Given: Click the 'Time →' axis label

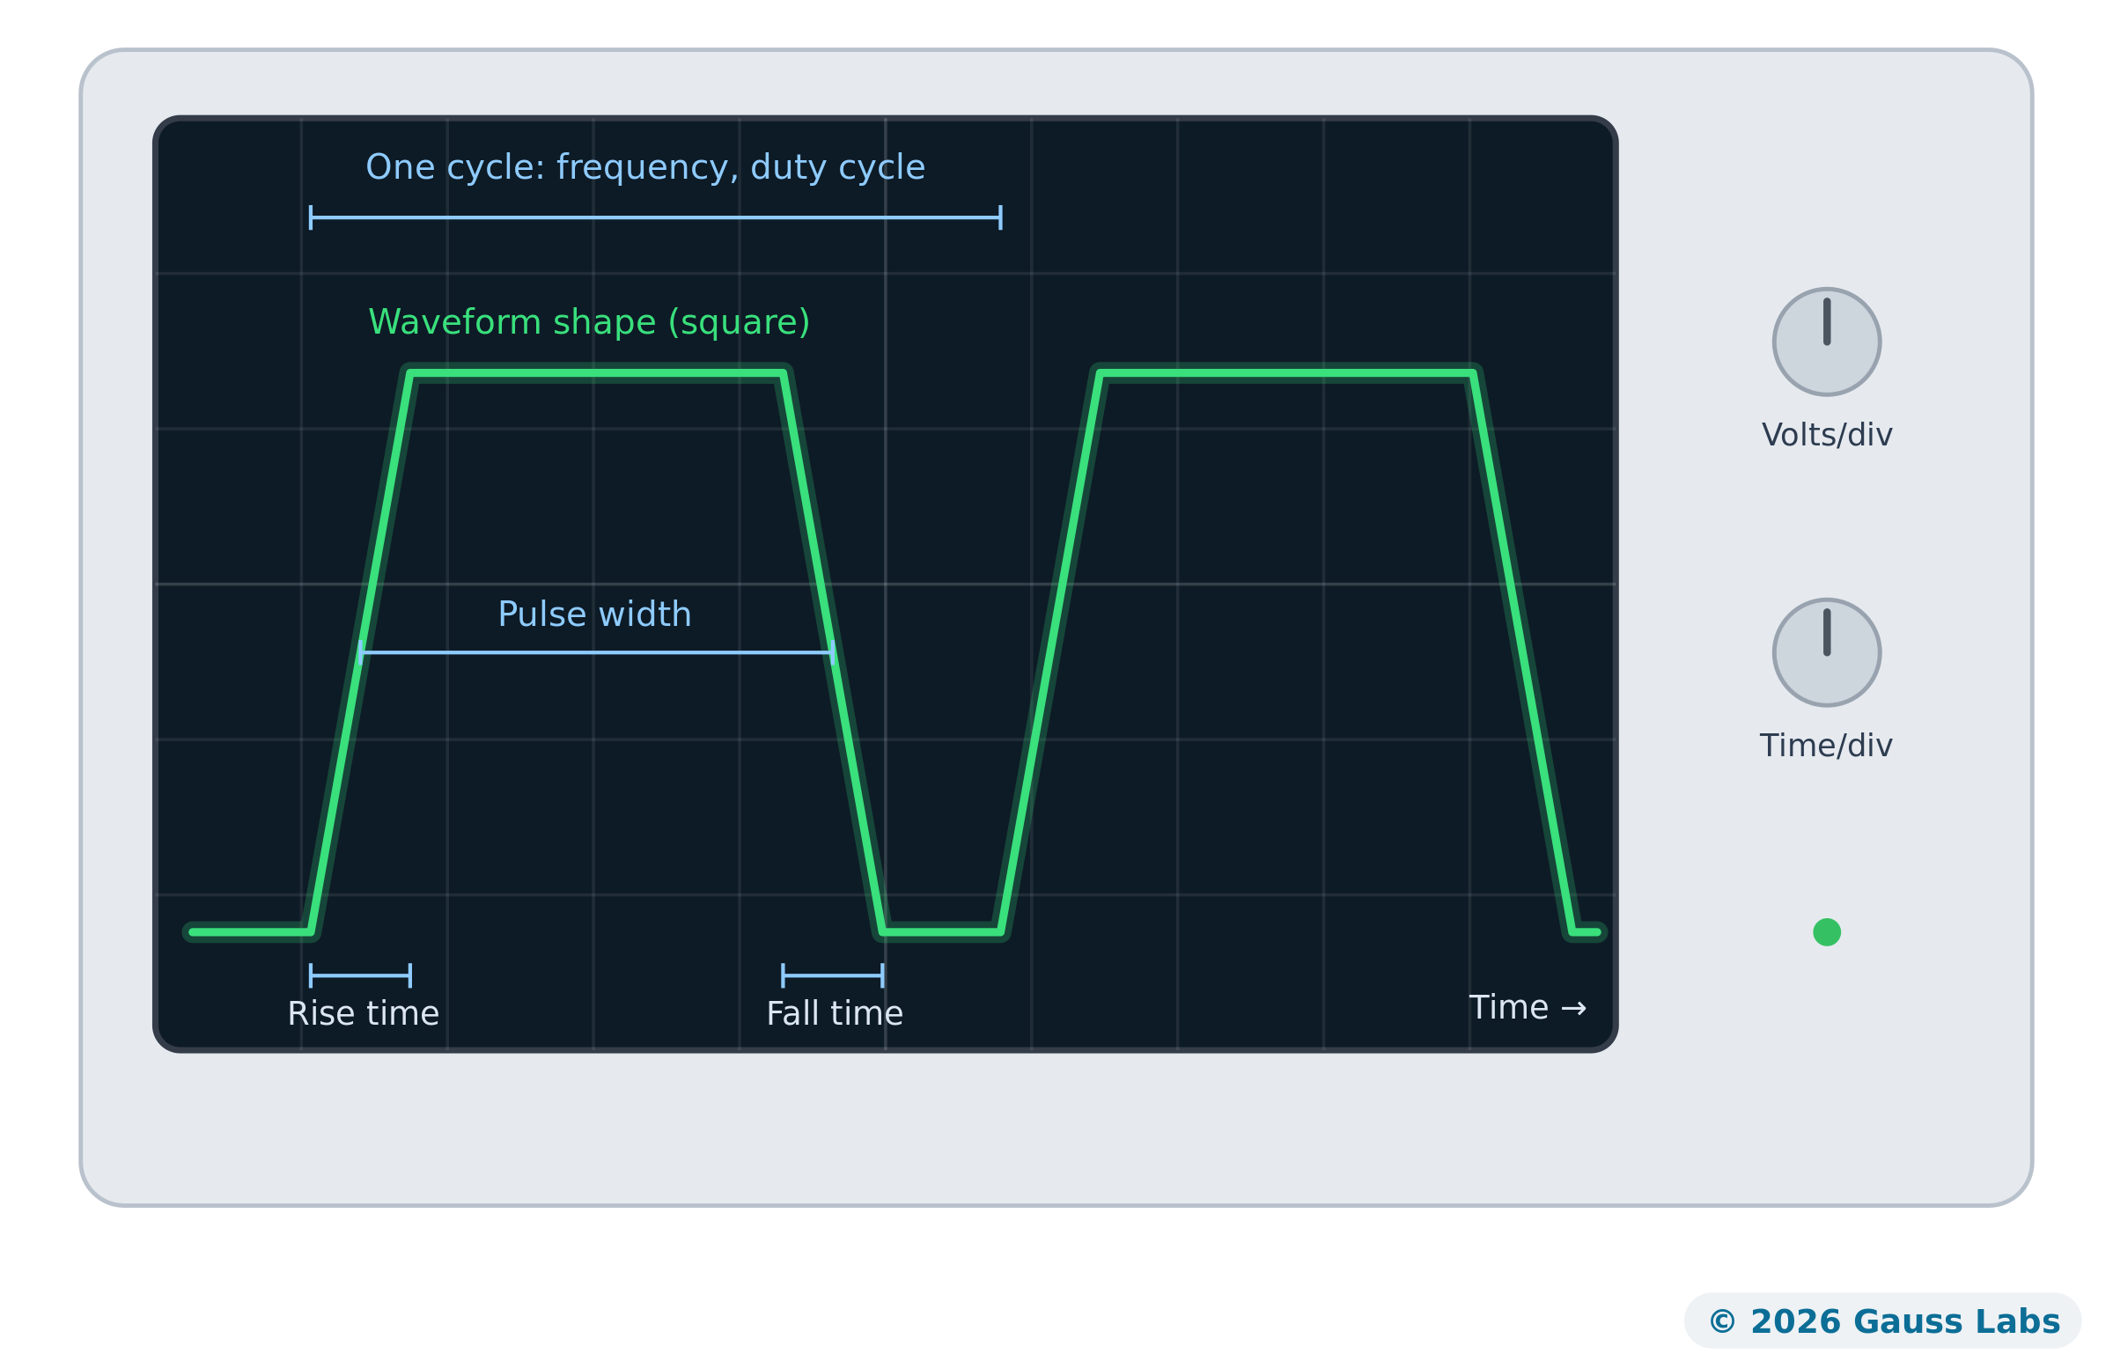Looking at the screenshot, I should click(1528, 1007).
